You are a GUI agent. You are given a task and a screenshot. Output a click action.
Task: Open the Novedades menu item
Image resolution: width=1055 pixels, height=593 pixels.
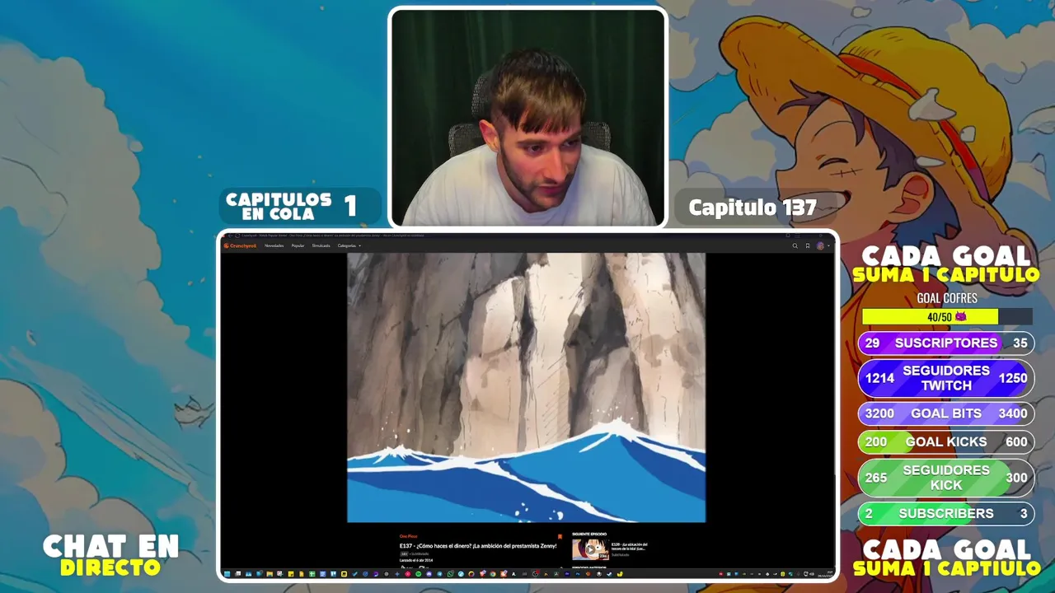[x=274, y=245]
